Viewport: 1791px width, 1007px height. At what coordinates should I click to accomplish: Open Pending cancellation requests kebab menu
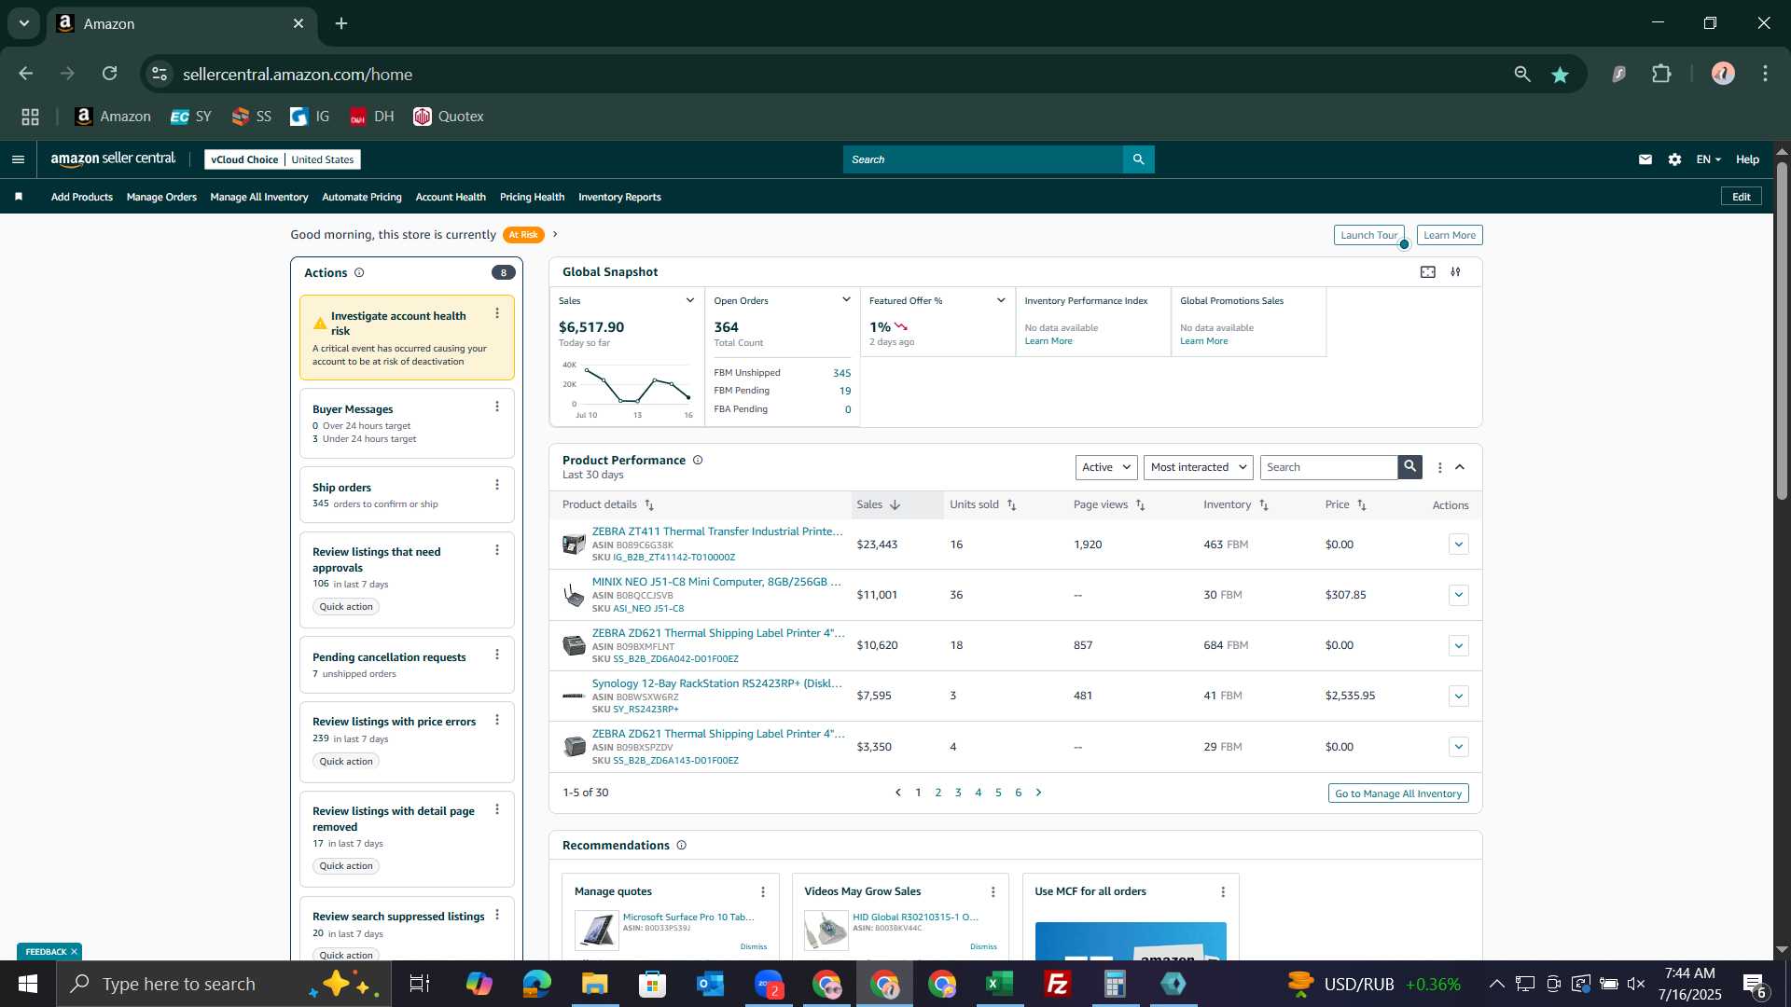(497, 655)
